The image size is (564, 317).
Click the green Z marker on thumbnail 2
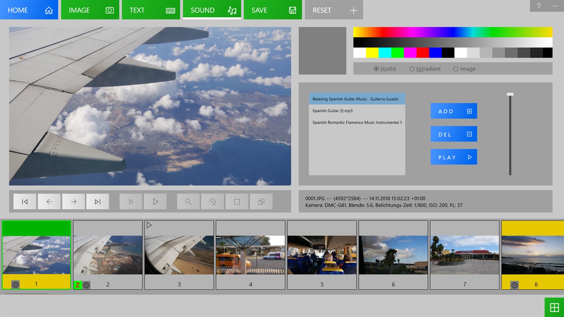pyautogui.click(x=77, y=285)
